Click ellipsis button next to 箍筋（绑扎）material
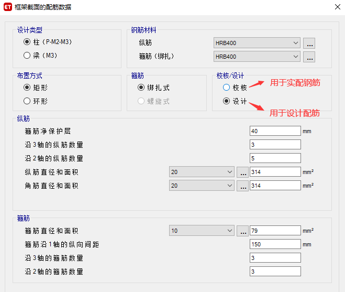 pyautogui.click(x=309, y=57)
